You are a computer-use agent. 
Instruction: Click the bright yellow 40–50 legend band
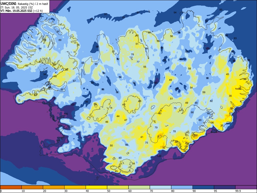tap(96, 187)
